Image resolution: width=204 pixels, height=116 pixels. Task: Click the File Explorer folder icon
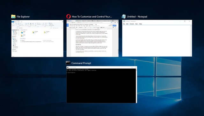[x=13, y=17]
